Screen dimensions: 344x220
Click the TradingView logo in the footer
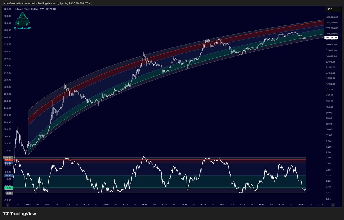(19, 214)
